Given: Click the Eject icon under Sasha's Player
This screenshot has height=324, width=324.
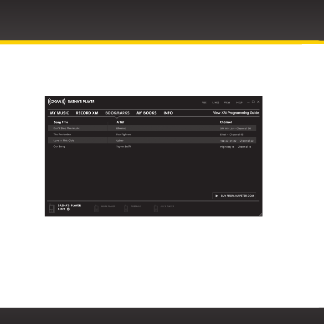Looking at the screenshot, I should click(68, 209).
